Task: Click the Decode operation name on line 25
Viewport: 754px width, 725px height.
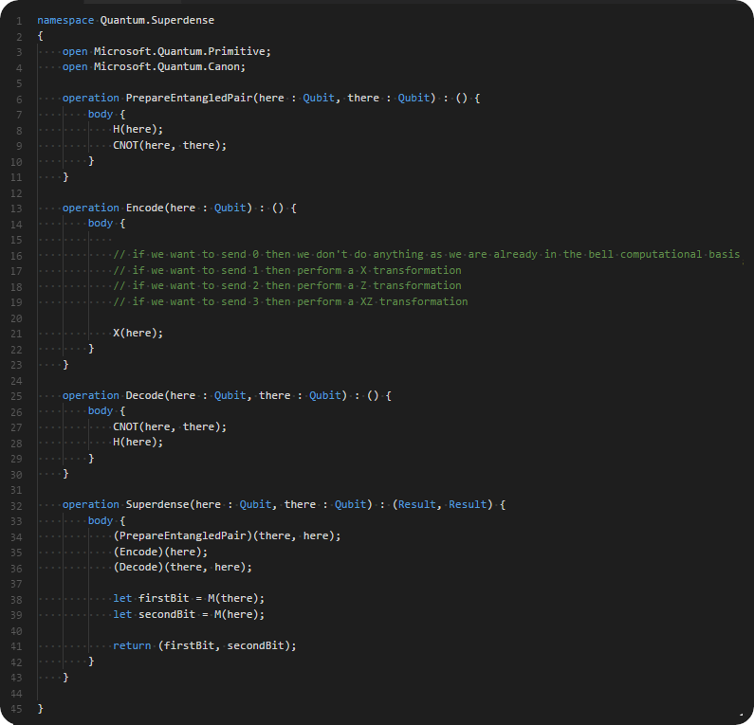Action: pyautogui.click(x=145, y=395)
